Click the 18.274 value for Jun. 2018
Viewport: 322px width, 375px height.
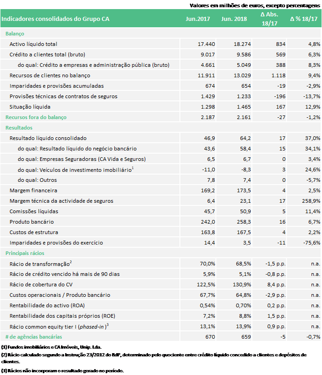point(242,44)
